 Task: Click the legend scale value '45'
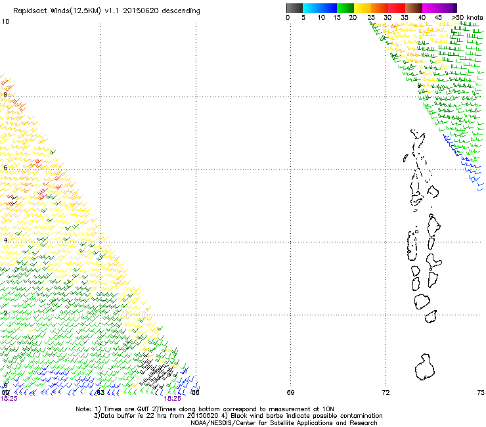[x=438, y=18]
